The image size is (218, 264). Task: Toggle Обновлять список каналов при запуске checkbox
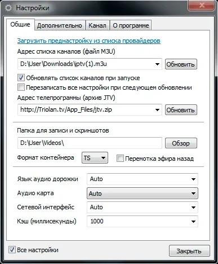(21, 78)
